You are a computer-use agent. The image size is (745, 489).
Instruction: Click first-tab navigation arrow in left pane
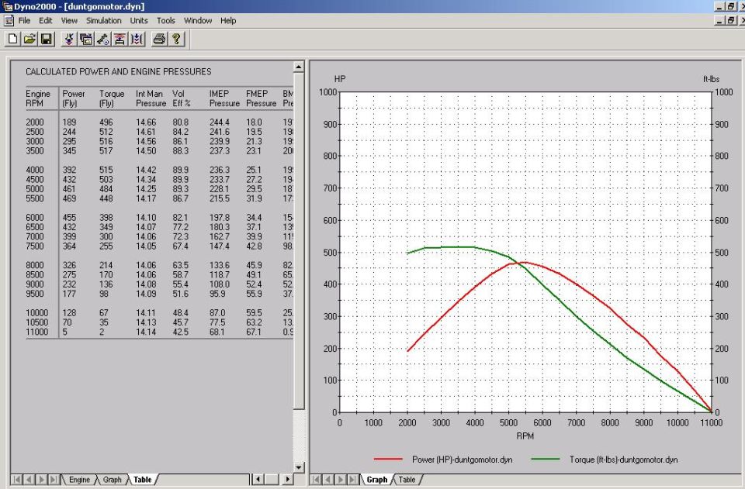point(16,480)
